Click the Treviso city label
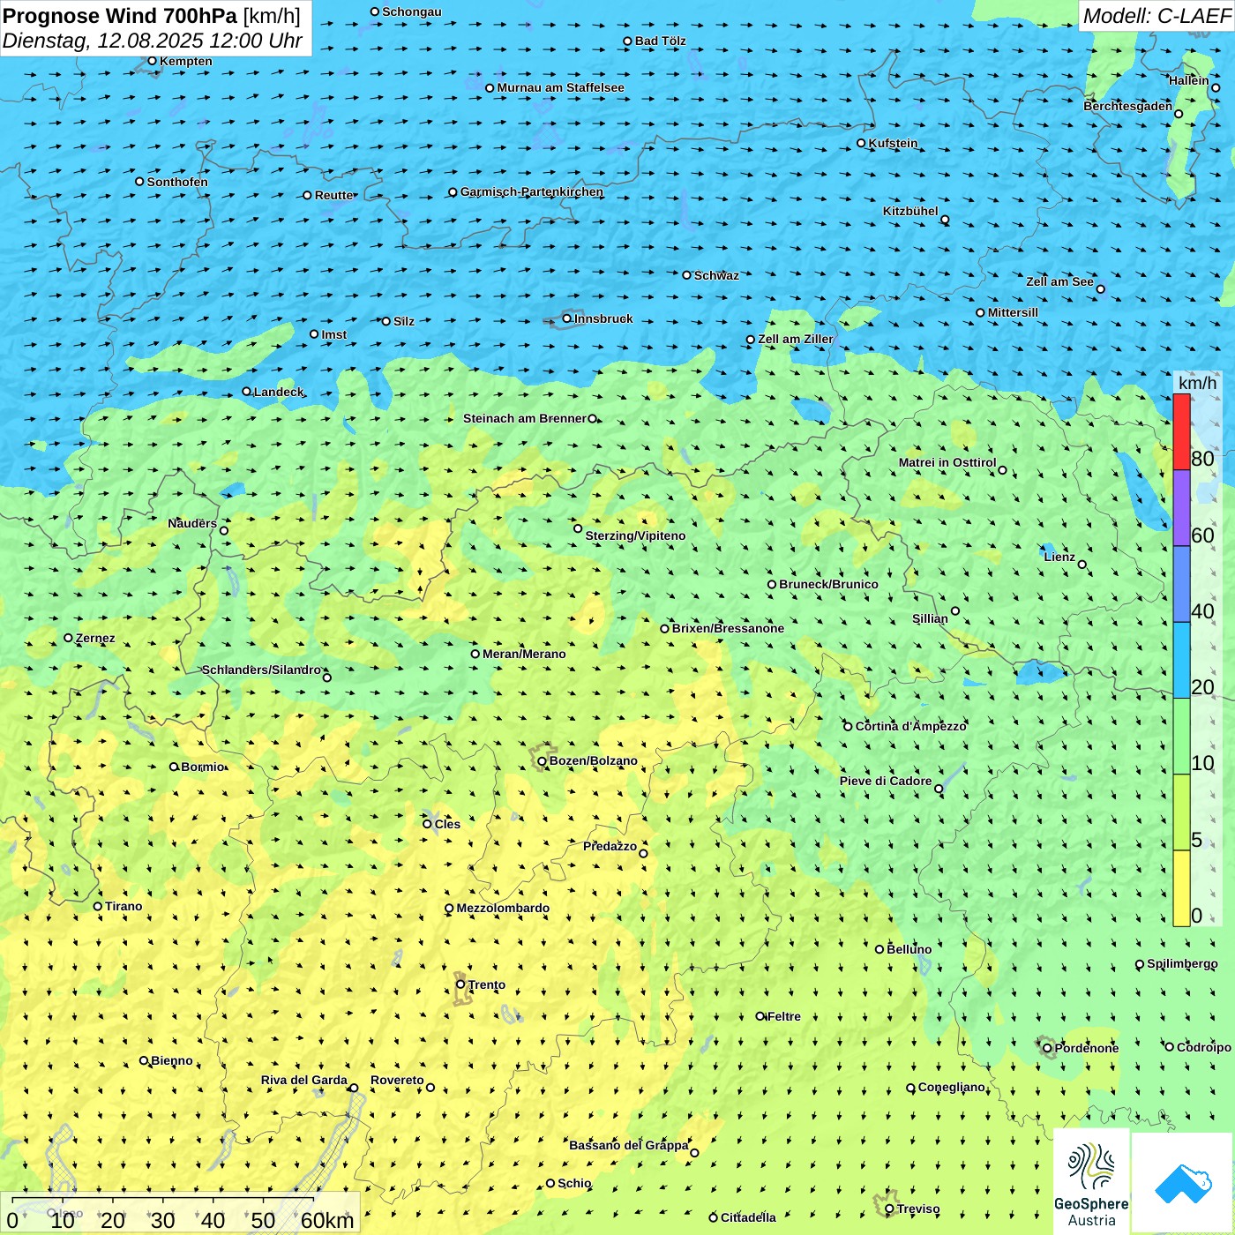This screenshot has height=1235, width=1235. tap(918, 1209)
